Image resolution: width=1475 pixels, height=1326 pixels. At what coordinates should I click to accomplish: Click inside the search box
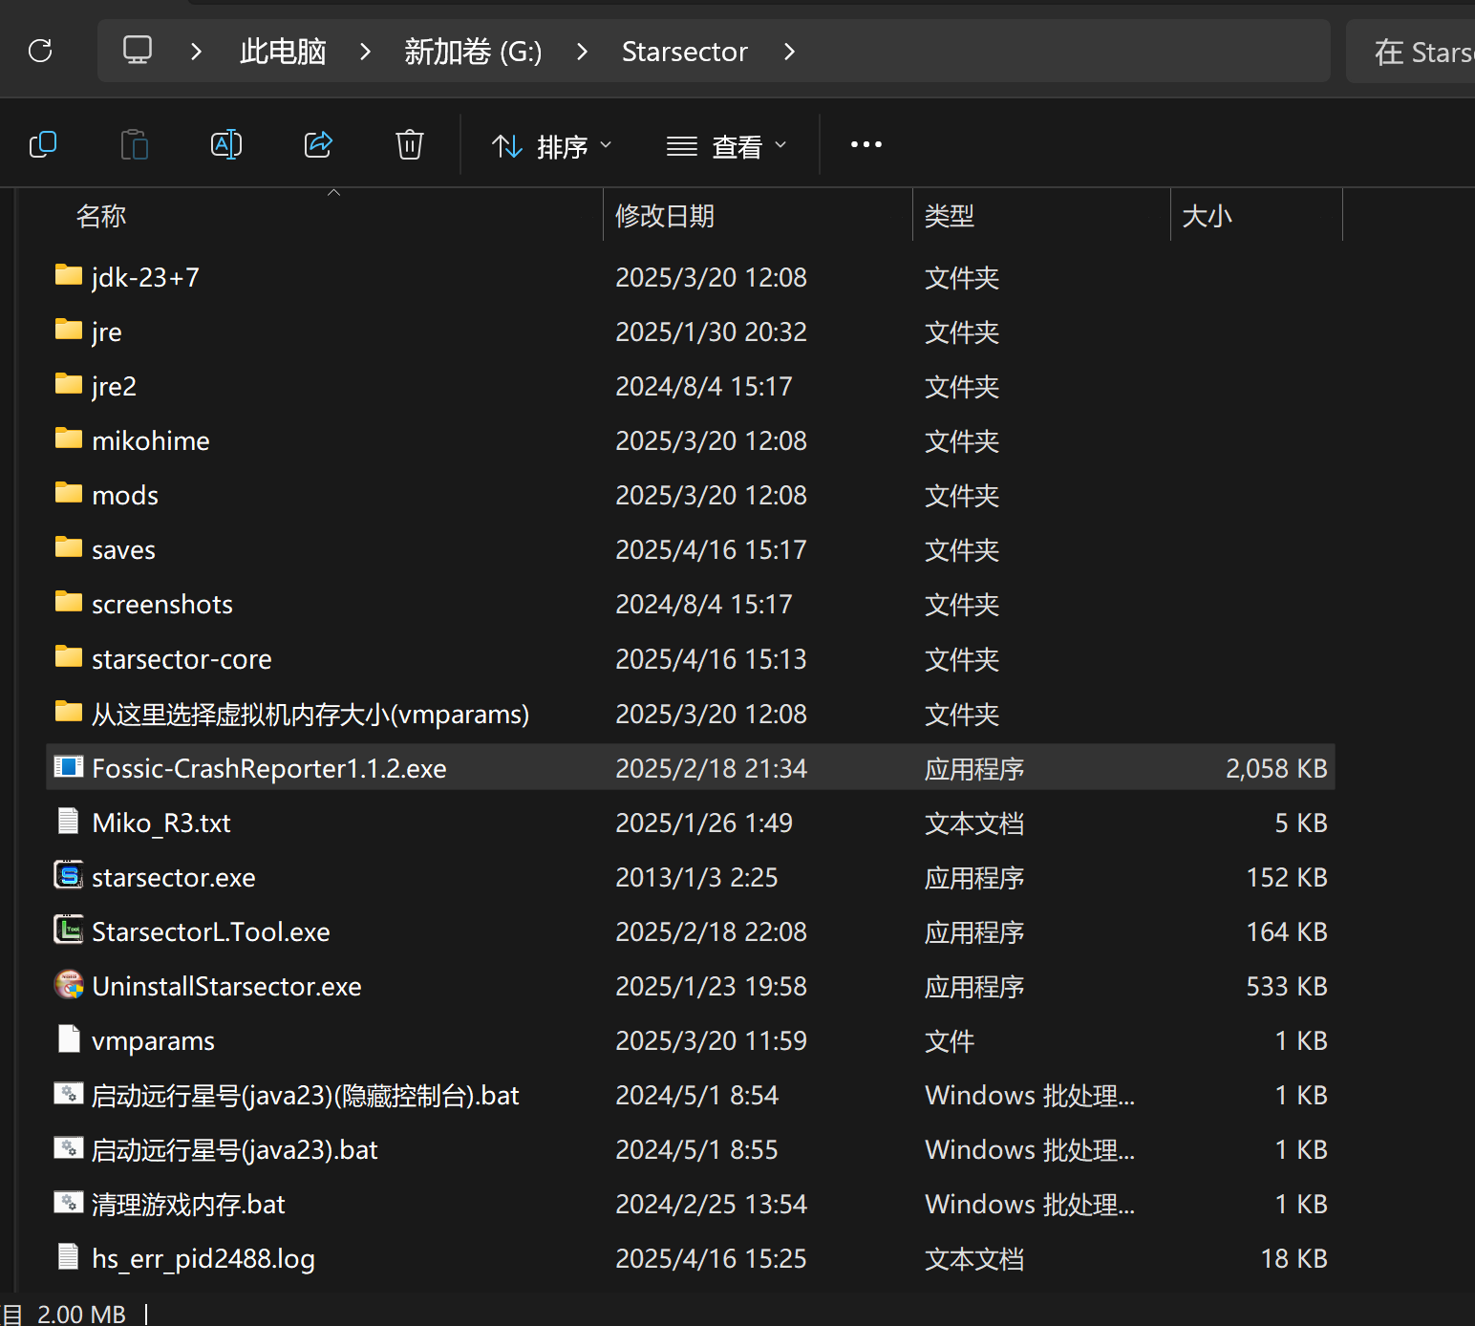tap(1423, 52)
